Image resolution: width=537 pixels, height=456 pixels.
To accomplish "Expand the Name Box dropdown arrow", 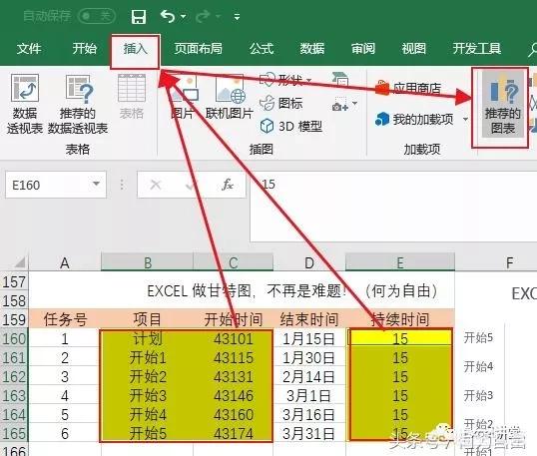I will pyautogui.click(x=96, y=185).
